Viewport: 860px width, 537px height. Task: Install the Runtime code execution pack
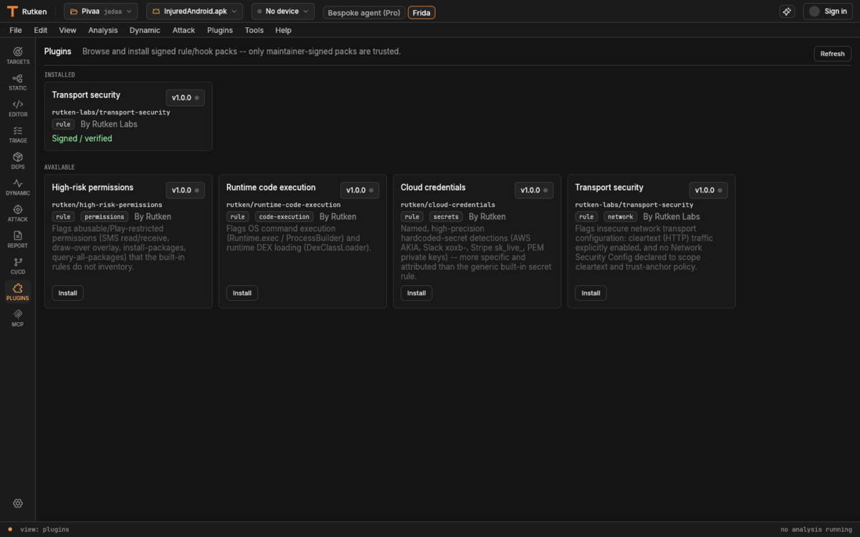[x=242, y=293]
